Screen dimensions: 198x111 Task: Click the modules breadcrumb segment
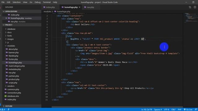pos(47,11)
